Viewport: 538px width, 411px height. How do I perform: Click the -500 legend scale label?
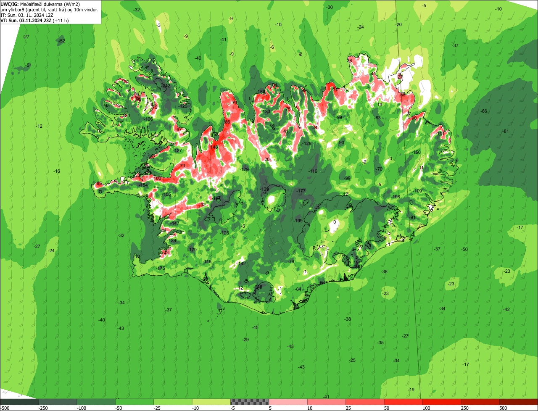pyautogui.click(x=5, y=408)
